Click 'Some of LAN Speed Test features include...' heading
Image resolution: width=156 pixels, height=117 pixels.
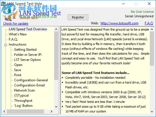[95, 73]
